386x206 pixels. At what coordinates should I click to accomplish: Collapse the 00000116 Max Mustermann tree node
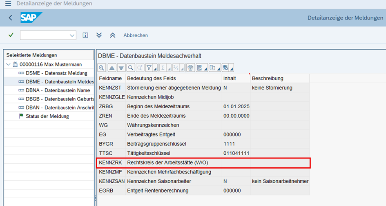coord(9,64)
